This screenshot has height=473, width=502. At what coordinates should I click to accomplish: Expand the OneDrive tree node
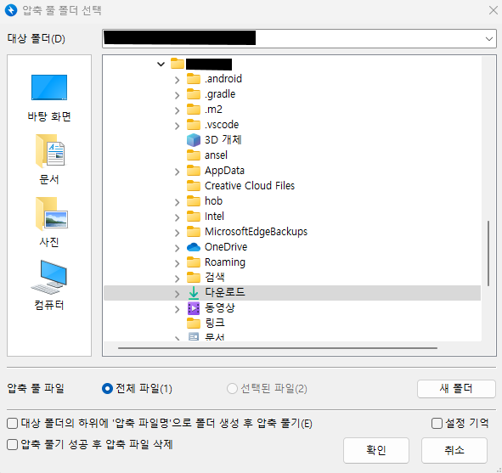(177, 248)
